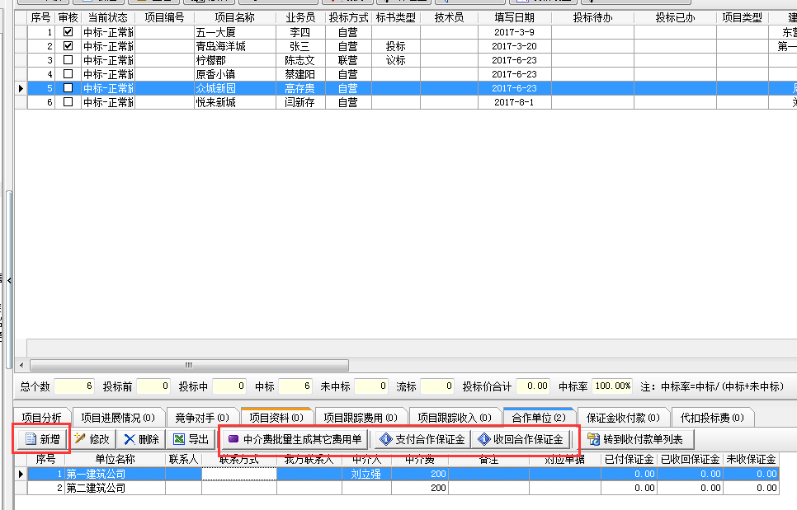Click the 删除 (Delete) button
797x510 pixels.
[x=141, y=439]
